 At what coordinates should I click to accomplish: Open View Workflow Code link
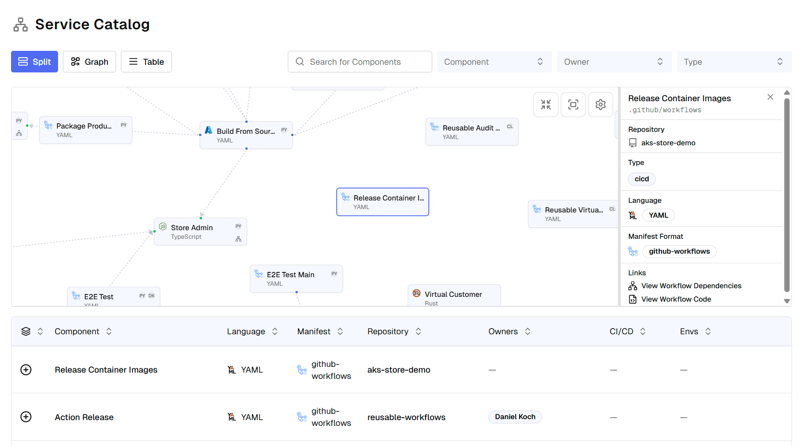coord(676,299)
